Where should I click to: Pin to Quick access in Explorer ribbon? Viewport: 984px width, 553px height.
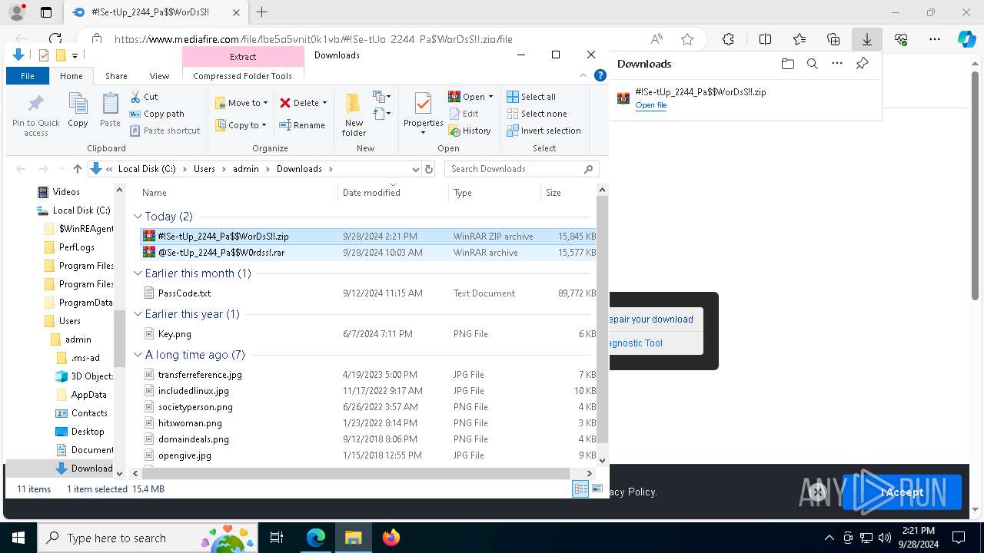(x=35, y=115)
